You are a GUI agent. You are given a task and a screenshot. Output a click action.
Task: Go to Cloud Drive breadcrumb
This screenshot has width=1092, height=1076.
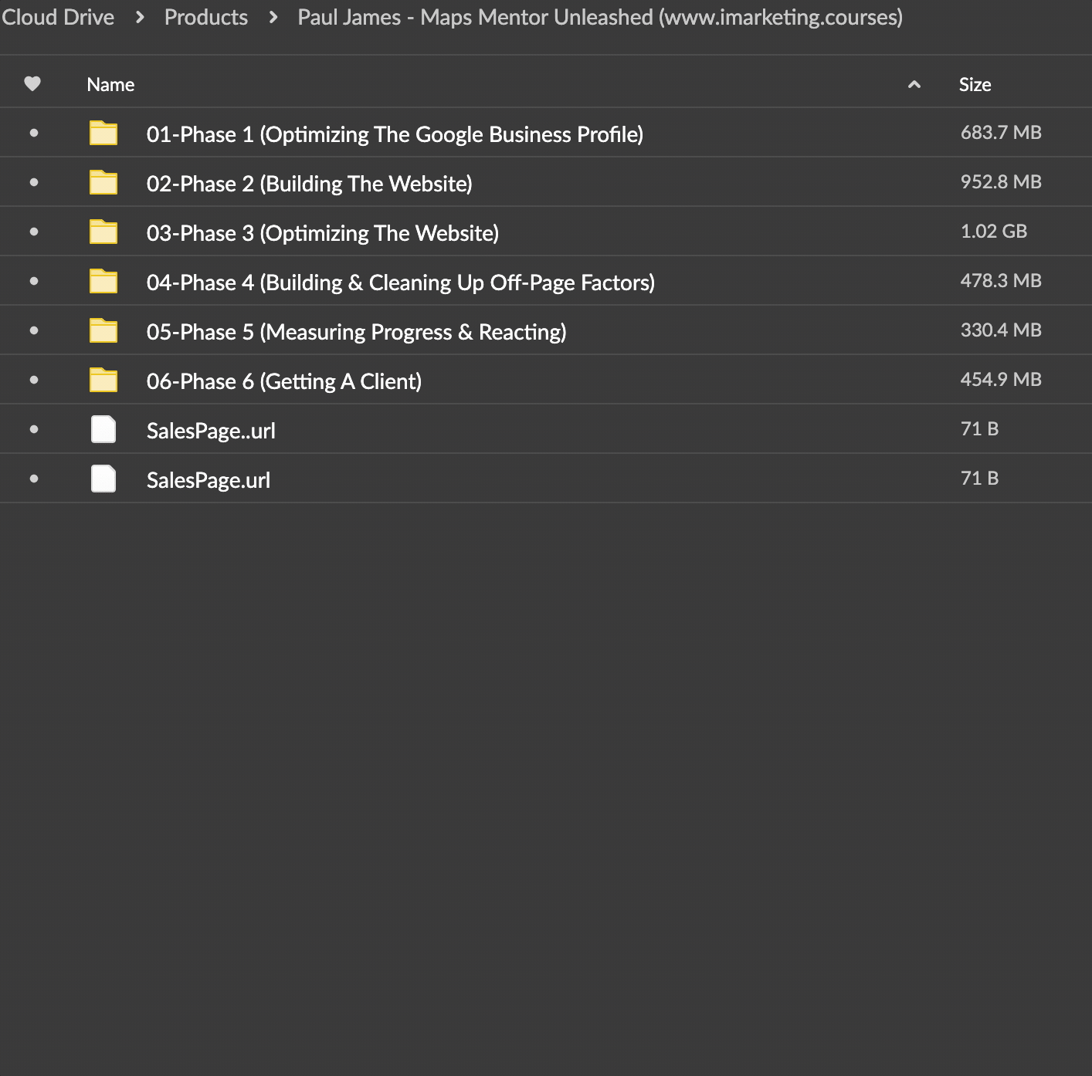point(57,17)
